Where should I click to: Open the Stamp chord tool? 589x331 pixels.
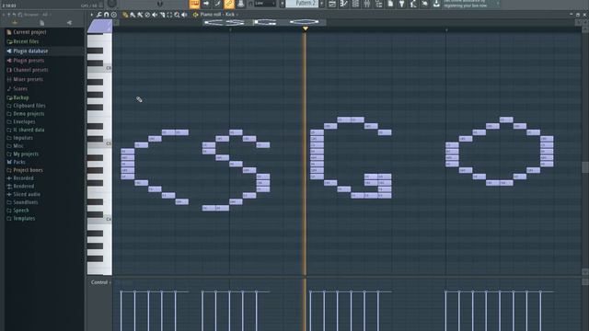[x=114, y=15]
